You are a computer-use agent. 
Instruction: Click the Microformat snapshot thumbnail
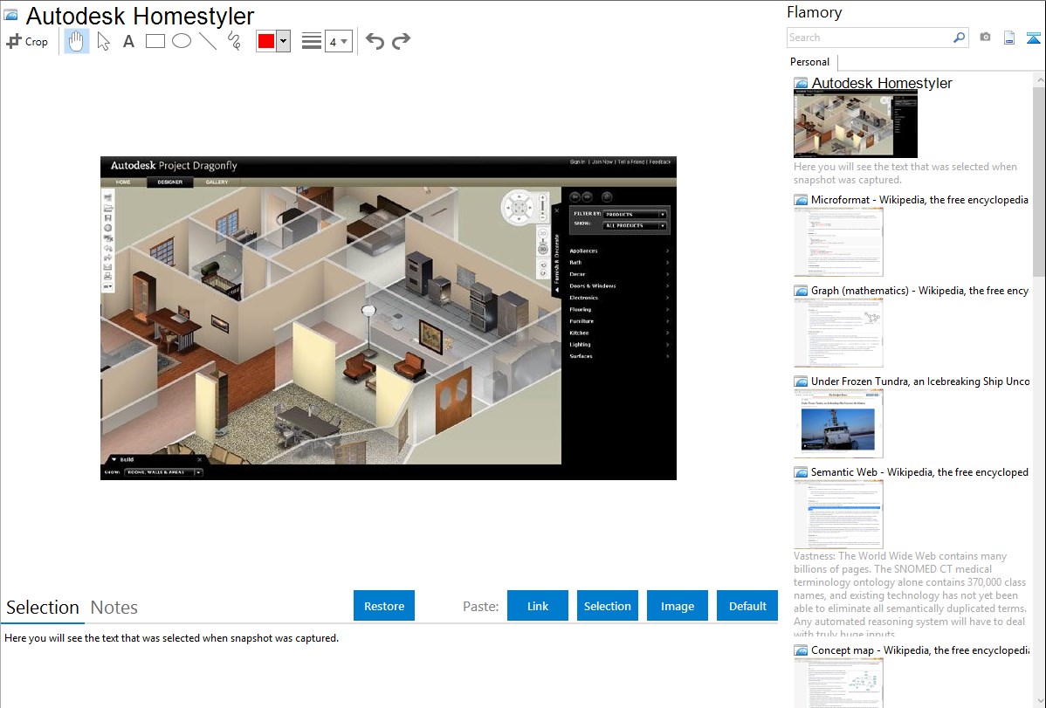click(838, 242)
